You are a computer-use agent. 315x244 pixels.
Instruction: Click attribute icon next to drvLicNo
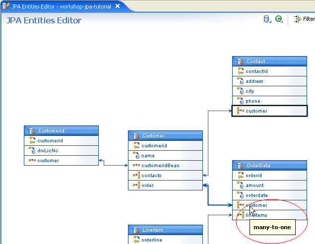(32, 150)
